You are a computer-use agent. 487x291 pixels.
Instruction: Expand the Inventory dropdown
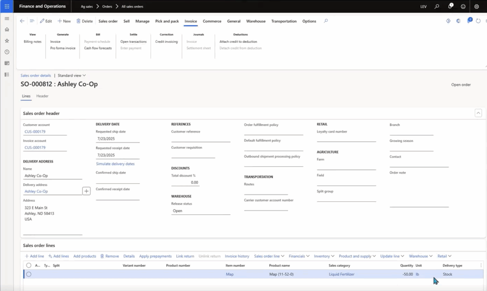coord(324,256)
